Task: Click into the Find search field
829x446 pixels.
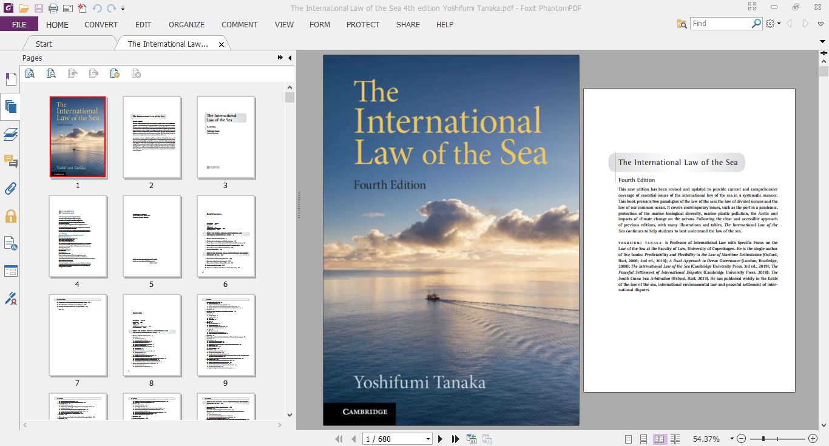Action: (x=721, y=23)
